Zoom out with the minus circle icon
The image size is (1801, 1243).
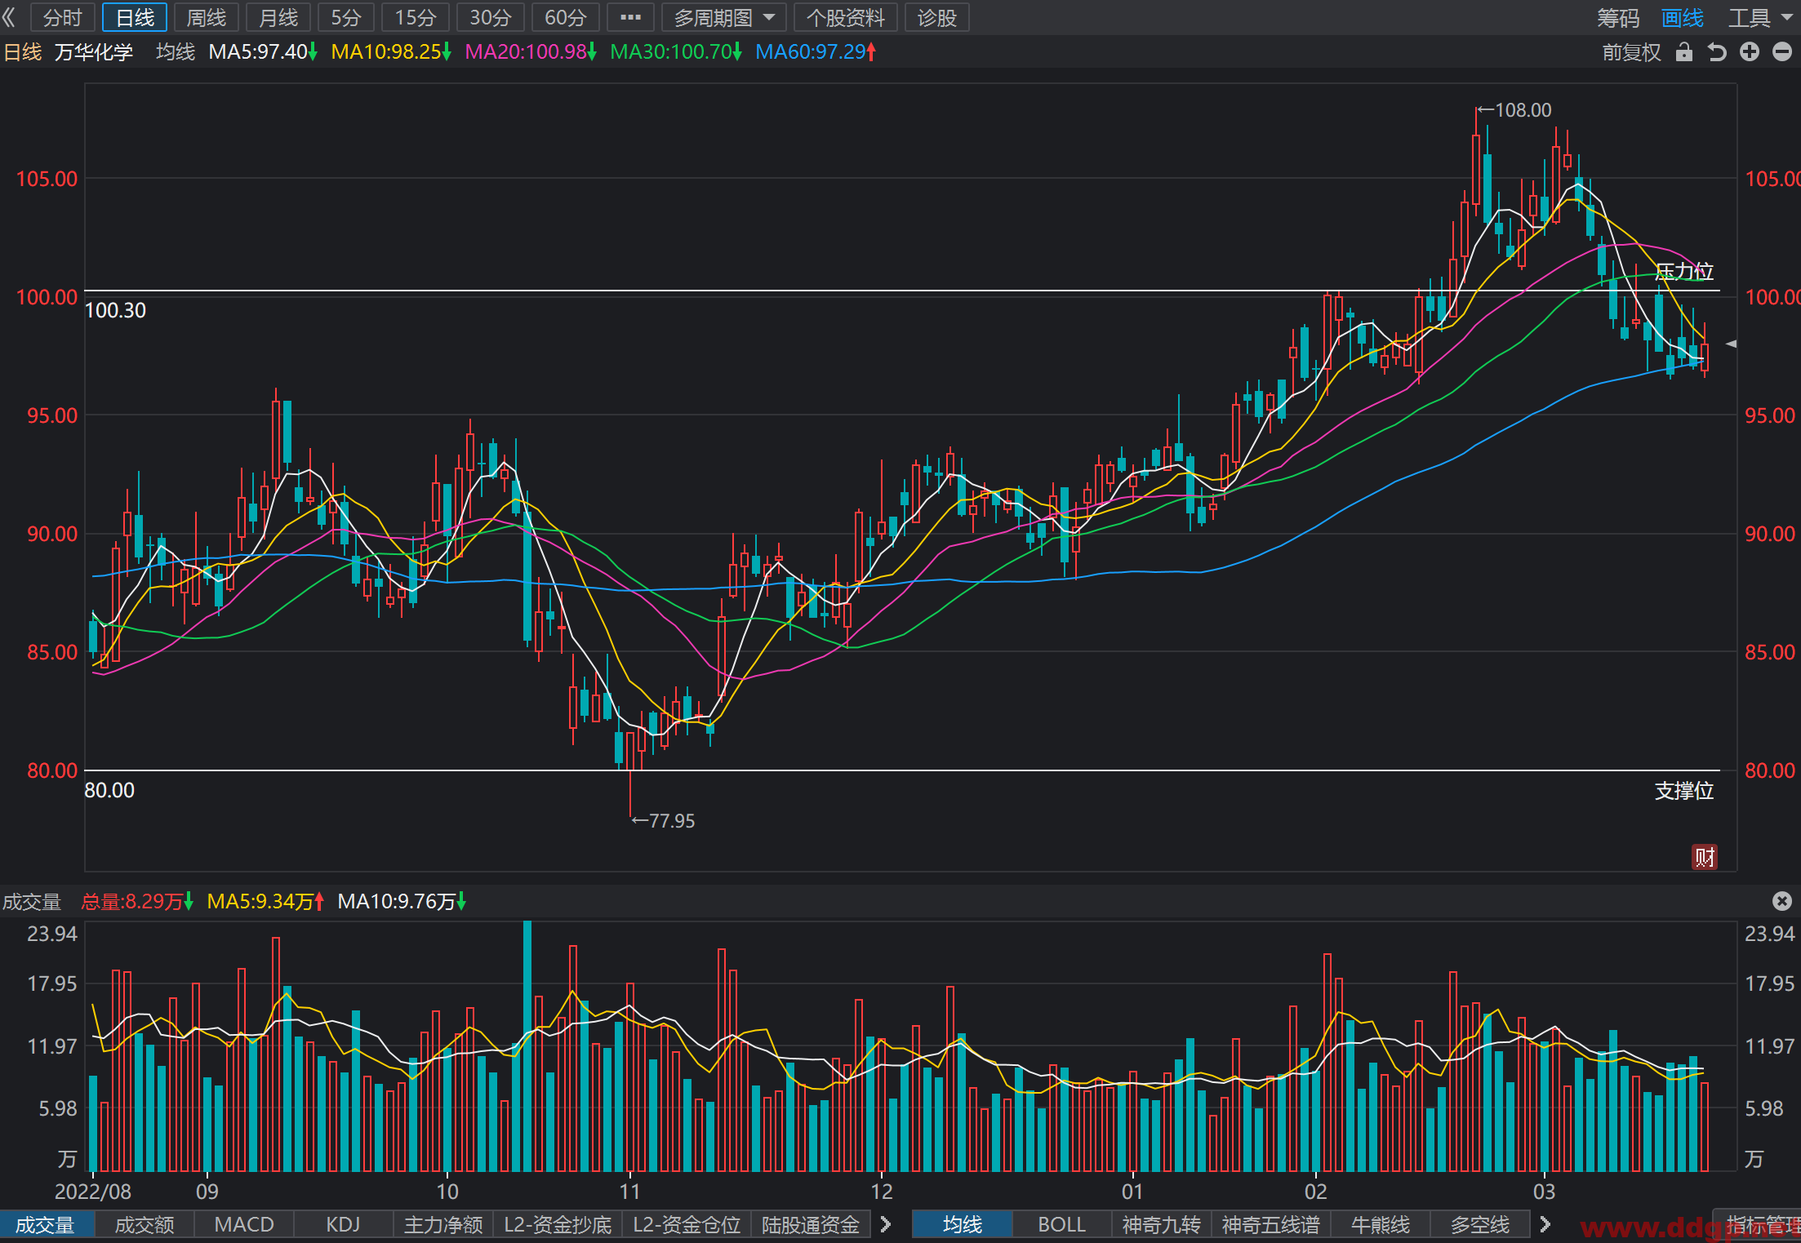tap(1782, 52)
